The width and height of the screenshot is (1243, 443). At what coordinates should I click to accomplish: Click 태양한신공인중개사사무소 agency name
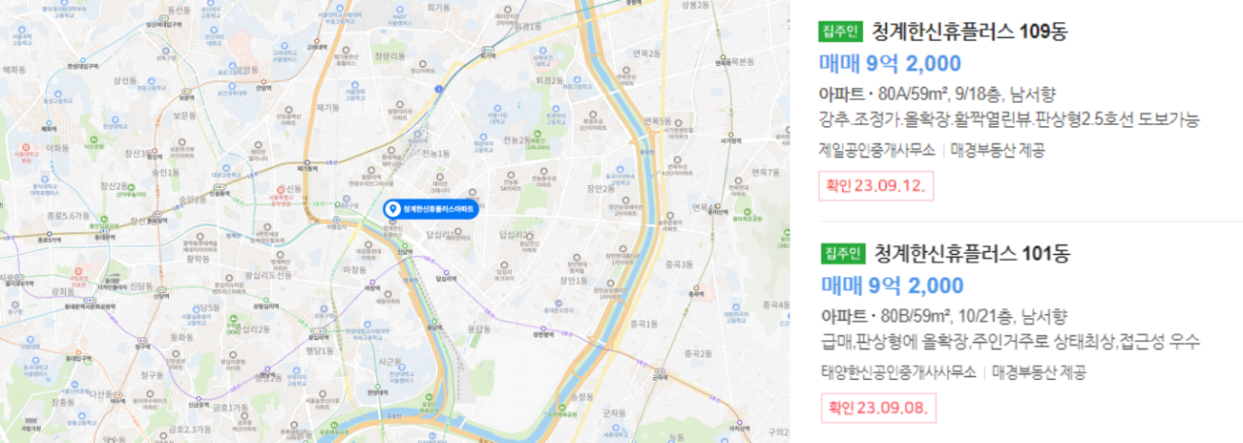[898, 372]
